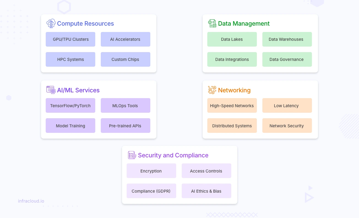This screenshot has height=218, width=359.
Task: Select the GPU/TPU Clusters box
Action: [x=70, y=39]
